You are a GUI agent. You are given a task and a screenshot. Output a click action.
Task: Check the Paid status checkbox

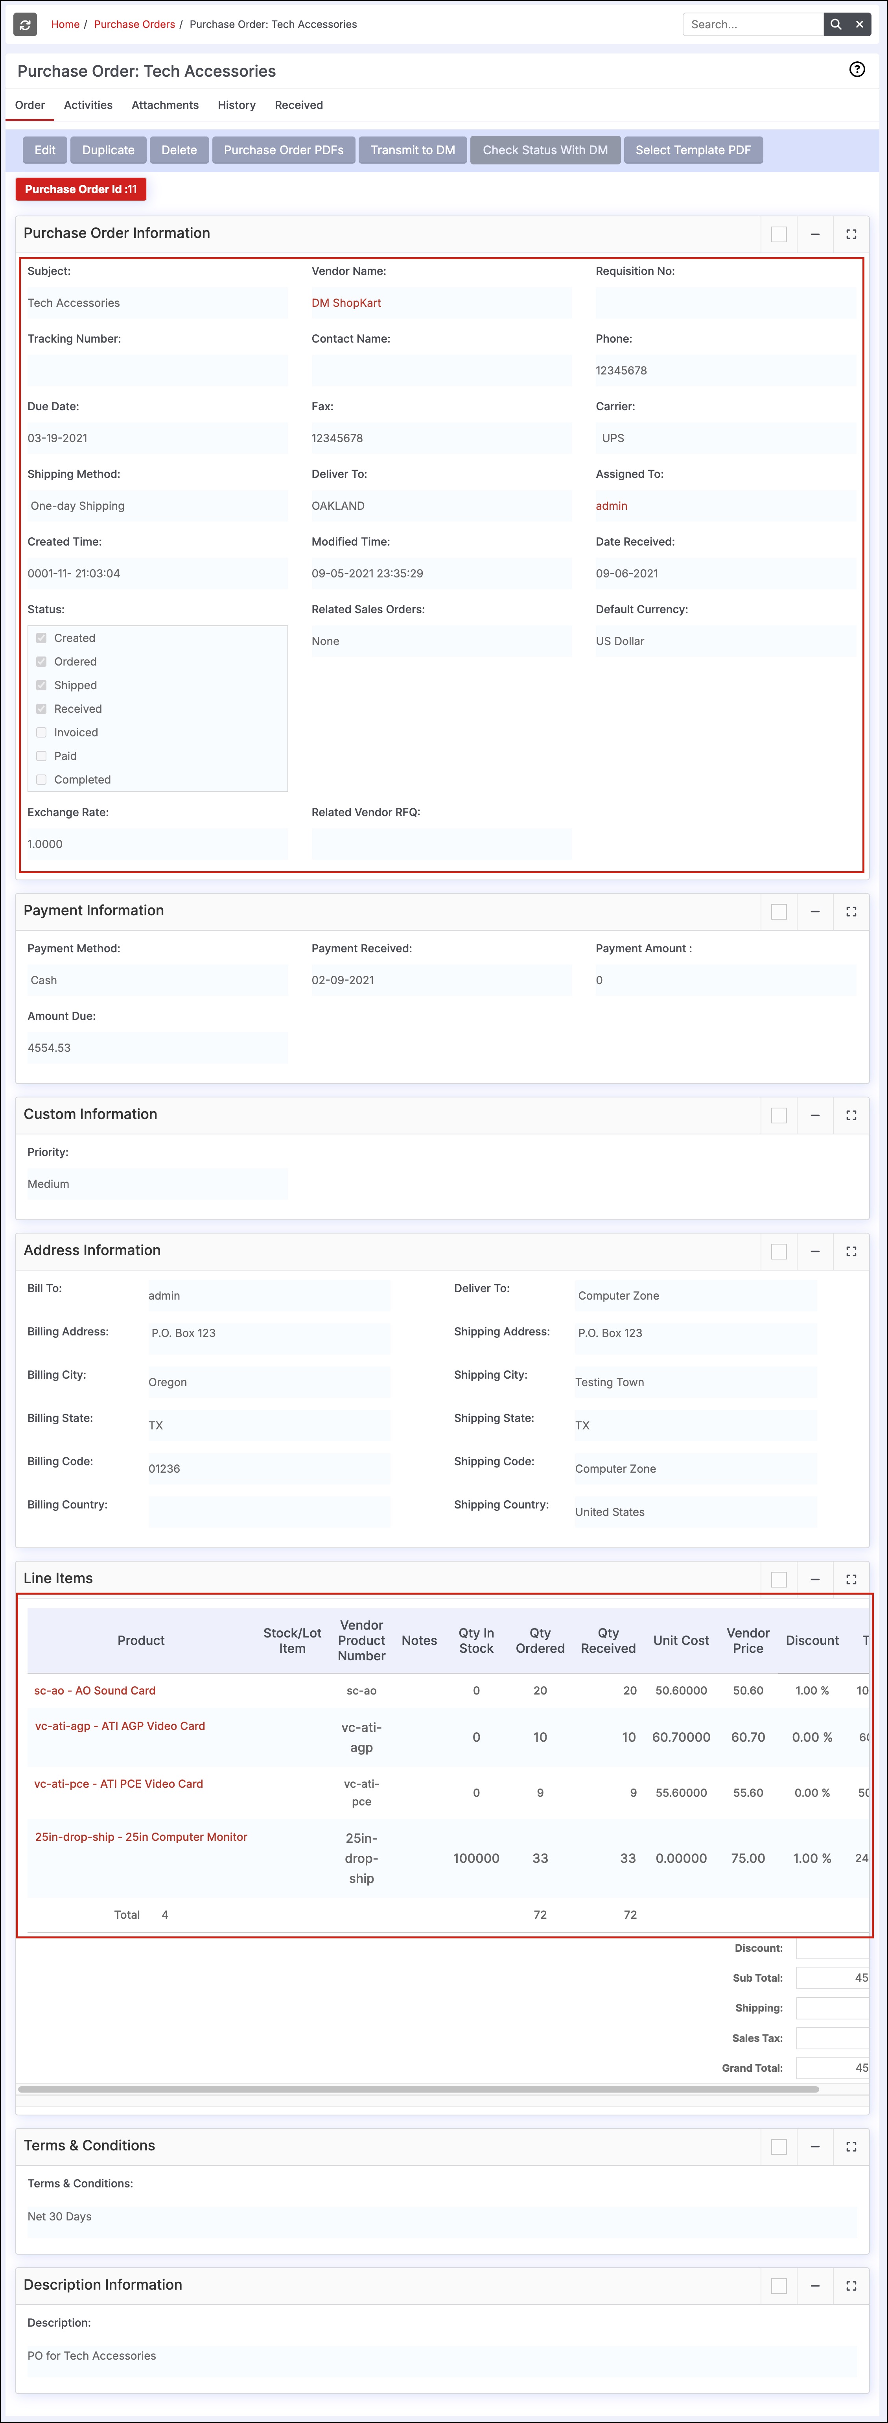[x=41, y=756]
